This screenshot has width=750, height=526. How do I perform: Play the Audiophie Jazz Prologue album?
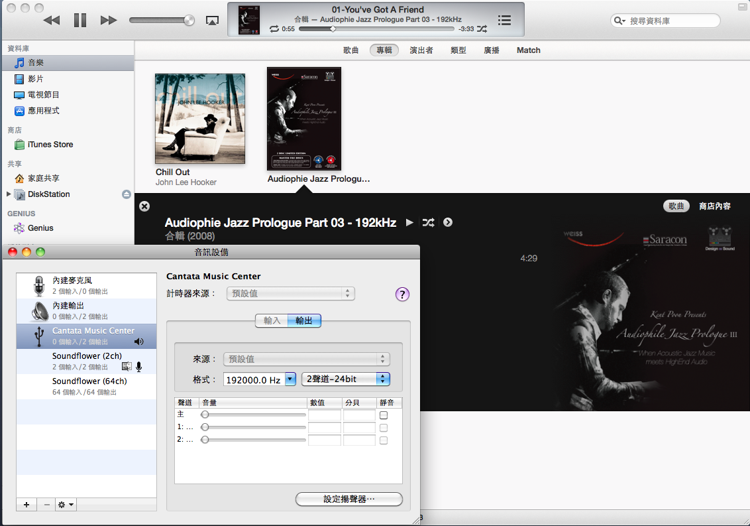[409, 222]
